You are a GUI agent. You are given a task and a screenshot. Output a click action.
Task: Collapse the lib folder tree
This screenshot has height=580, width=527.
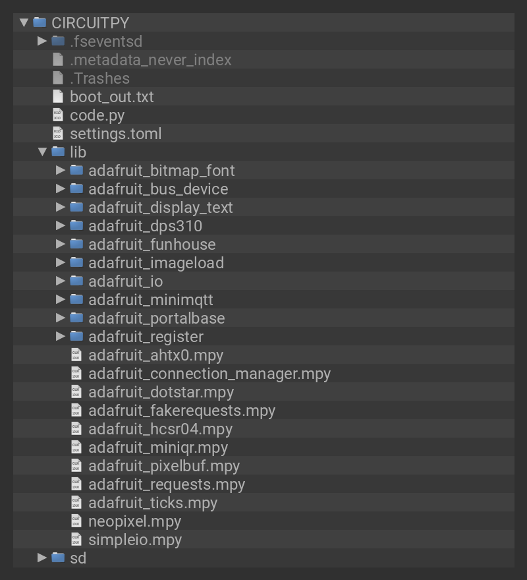43,152
